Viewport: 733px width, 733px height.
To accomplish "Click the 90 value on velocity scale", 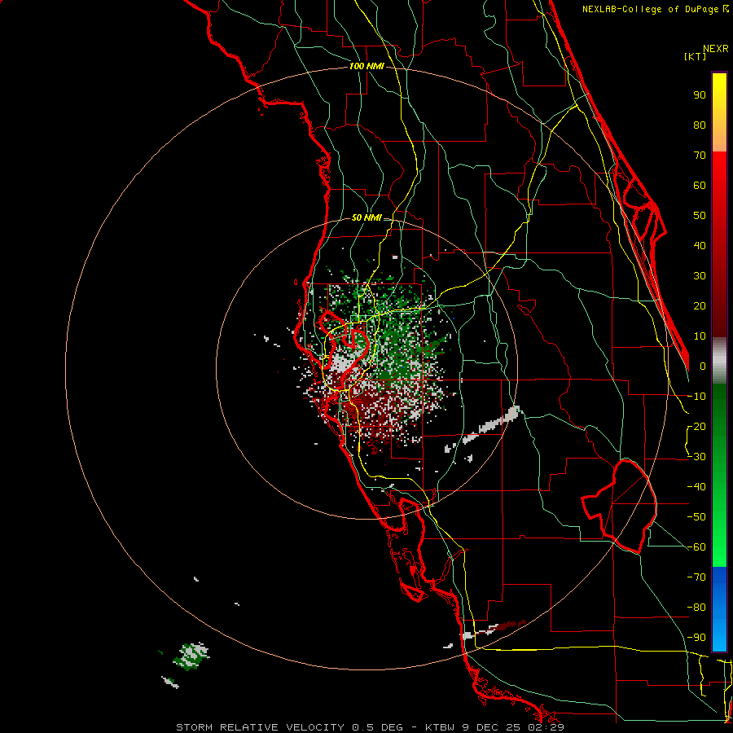I will pos(700,95).
